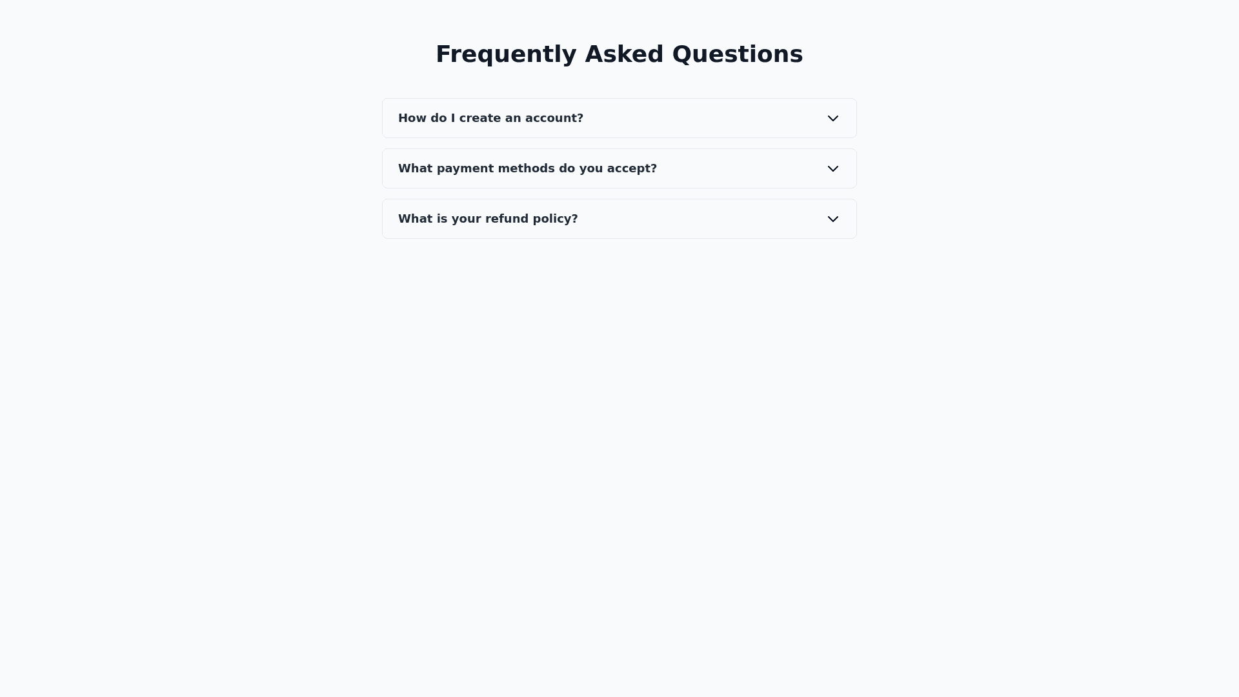Click the chevron icon beside "How do I create an account?"
Screen dimensions: 1239x697
click(x=832, y=118)
